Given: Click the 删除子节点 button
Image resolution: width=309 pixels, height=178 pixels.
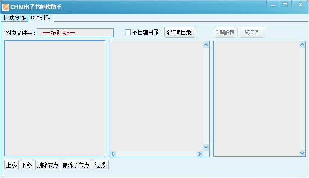Looking at the screenshot, I should (76, 165).
